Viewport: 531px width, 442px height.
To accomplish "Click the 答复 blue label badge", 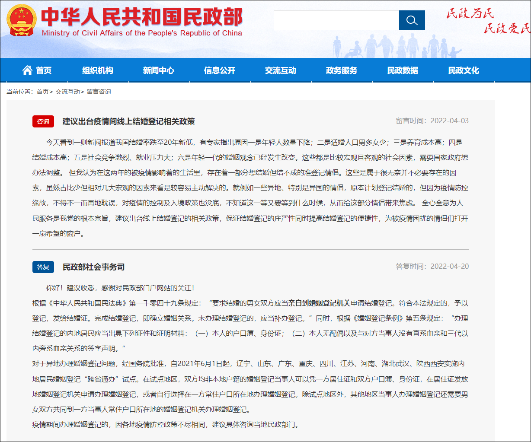I will (43, 267).
